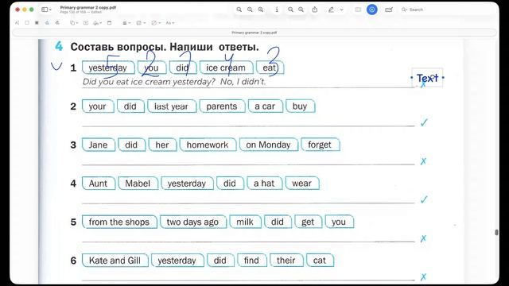Click the phrase 'Kate and Gill' in row 6
The width and height of the screenshot is (509, 286).
tap(115, 261)
